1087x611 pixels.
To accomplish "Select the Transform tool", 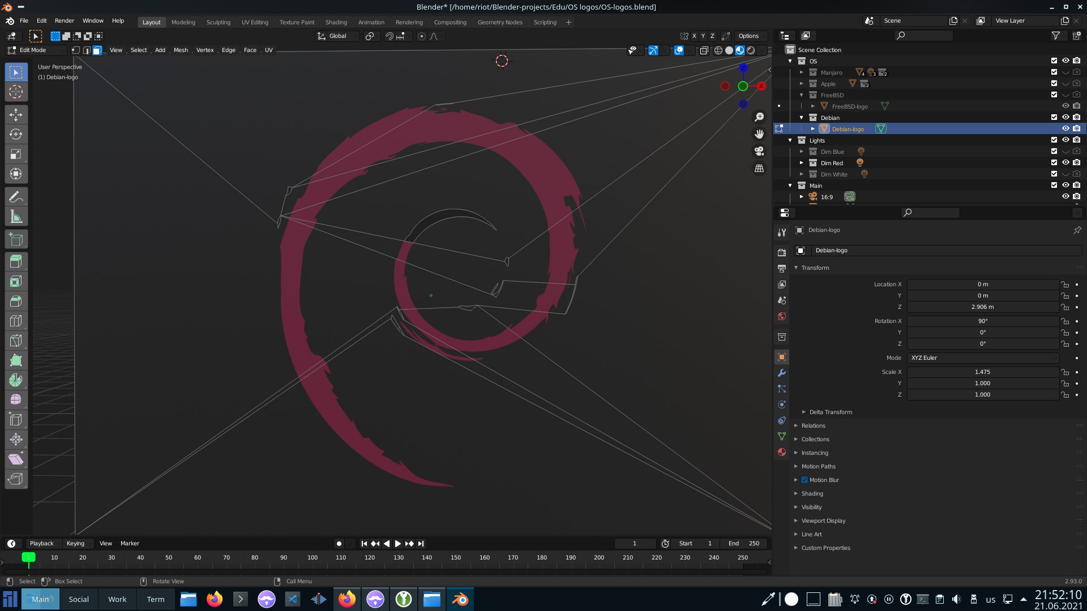I will click(x=16, y=174).
